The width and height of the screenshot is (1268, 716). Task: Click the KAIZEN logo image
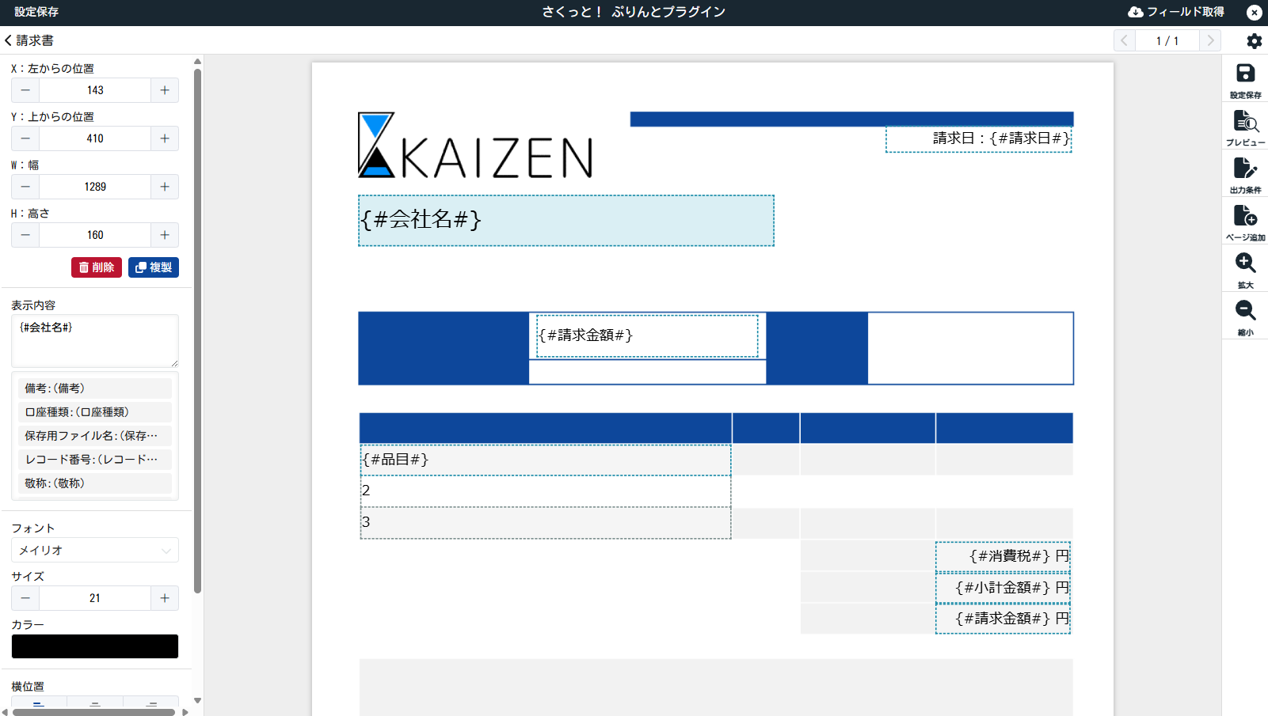[475, 145]
